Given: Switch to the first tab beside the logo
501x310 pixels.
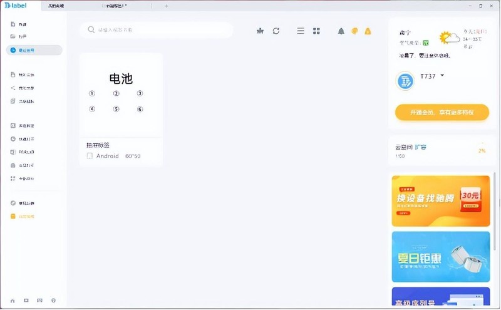Looking at the screenshot, I should coord(56,6).
